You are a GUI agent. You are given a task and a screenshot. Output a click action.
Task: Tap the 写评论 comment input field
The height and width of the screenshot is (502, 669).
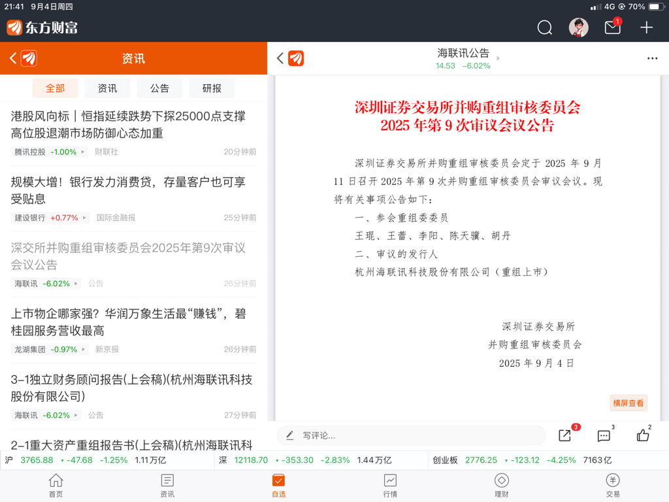tap(412, 435)
